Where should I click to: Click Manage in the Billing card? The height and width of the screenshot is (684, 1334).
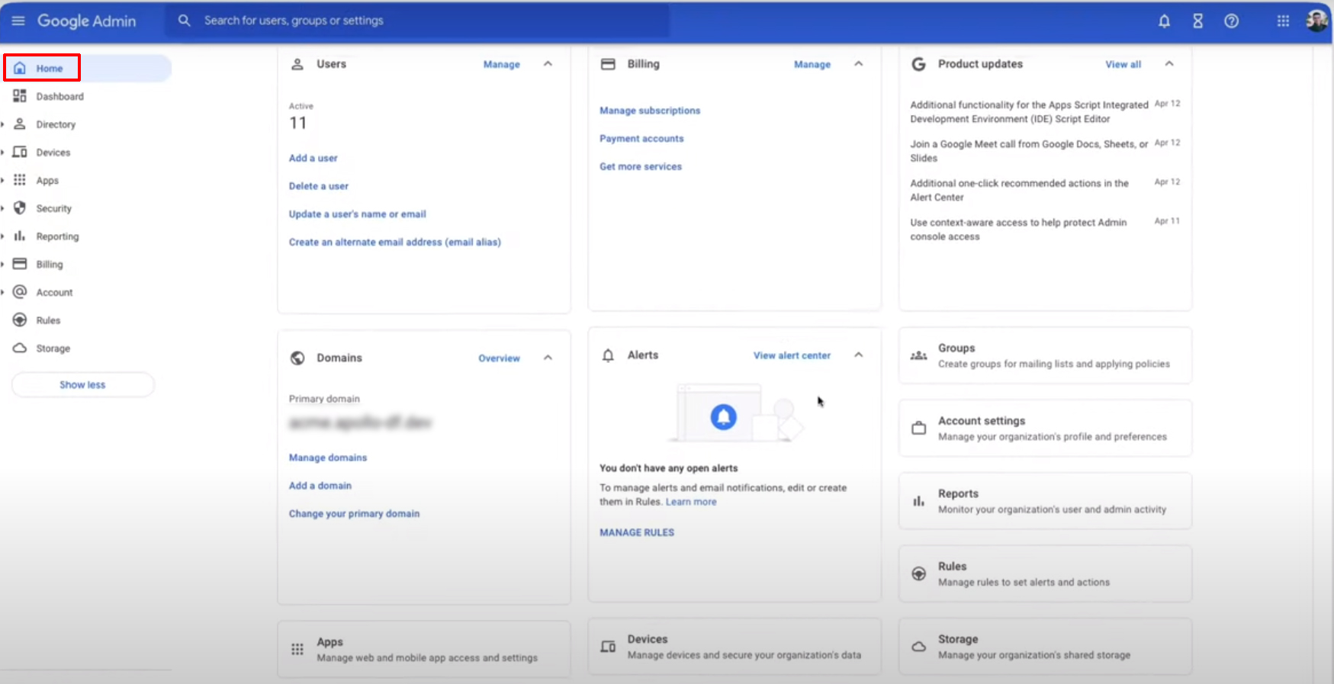pyautogui.click(x=812, y=65)
